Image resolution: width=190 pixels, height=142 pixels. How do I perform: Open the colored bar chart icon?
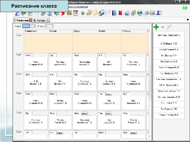pos(83,13)
